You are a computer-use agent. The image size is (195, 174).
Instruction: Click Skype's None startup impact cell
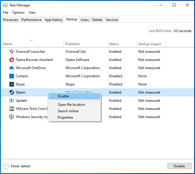pos(143,84)
